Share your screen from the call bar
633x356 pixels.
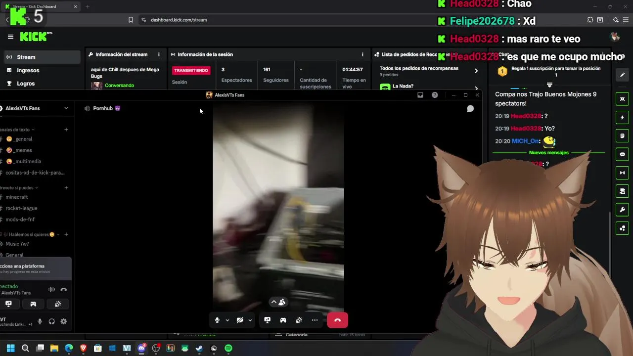(x=267, y=320)
